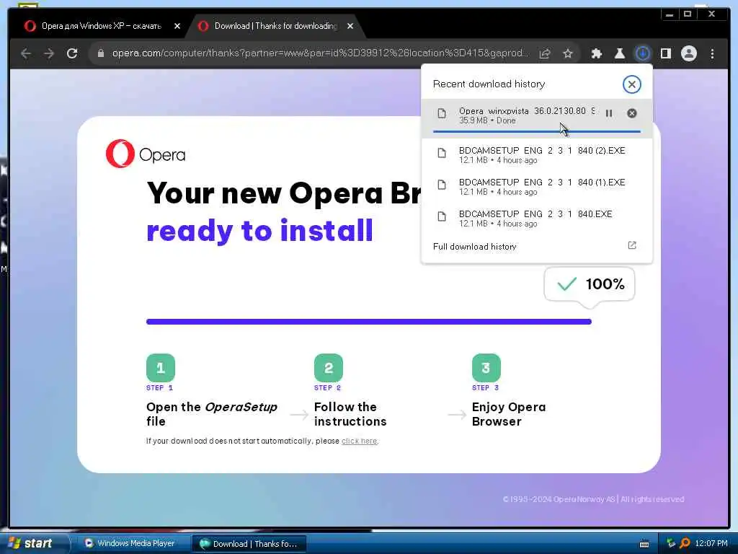Screen dimensions: 738x554
Task: Click the 12:07 PM clock
Action: (x=711, y=543)
